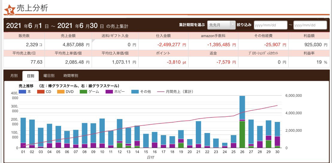The height and width of the screenshot is (163, 332).
Task: Click the start date filter field
Action: pos(270,25)
